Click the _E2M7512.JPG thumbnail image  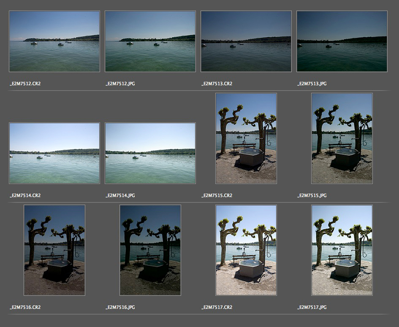150,41
